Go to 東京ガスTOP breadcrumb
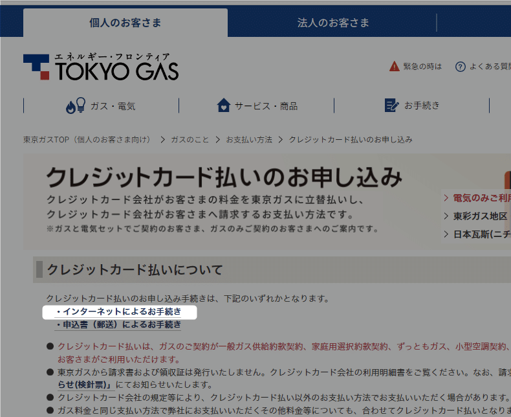Image resolution: width=511 pixels, height=417 pixels. point(89,140)
